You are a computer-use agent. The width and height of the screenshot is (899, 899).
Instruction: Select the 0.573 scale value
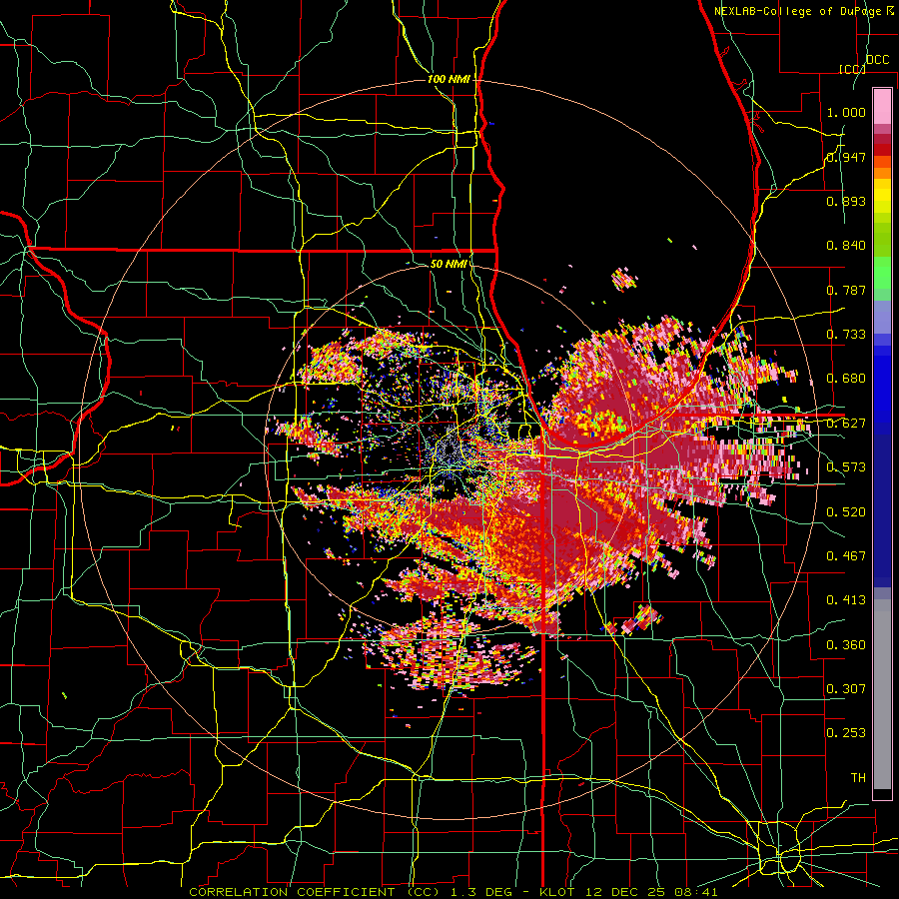(x=846, y=467)
